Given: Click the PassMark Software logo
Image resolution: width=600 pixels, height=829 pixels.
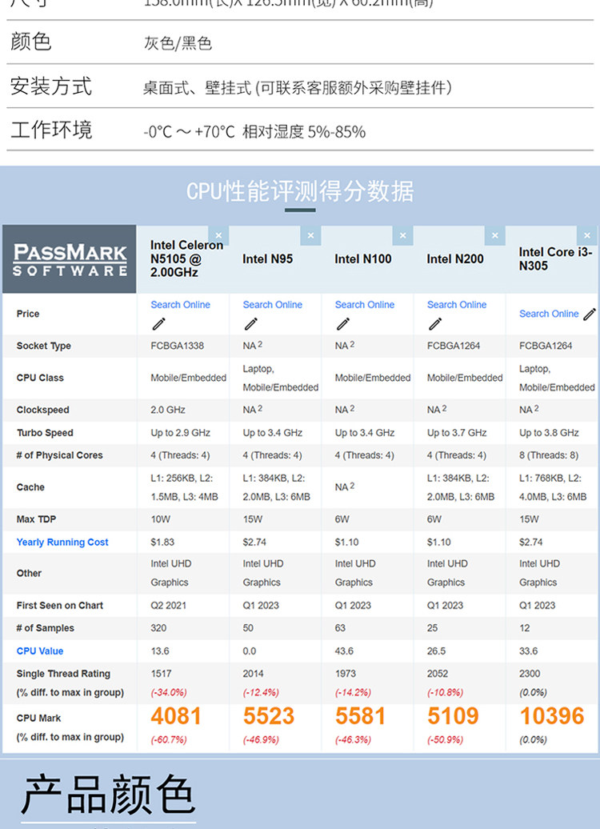Looking at the screenshot, I should (x=70, y=259).
